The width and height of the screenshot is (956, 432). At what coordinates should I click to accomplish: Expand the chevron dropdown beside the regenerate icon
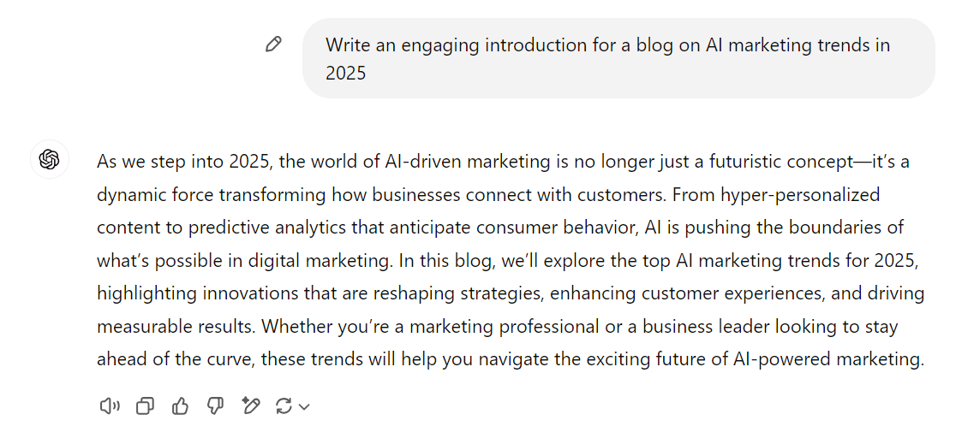coord(304,406)
